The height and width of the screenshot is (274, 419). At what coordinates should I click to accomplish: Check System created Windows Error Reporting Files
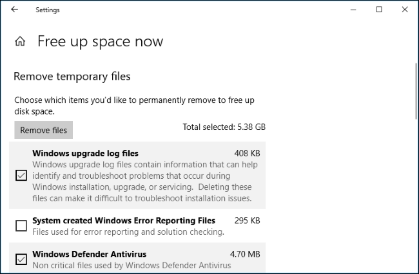pos(21,225)
